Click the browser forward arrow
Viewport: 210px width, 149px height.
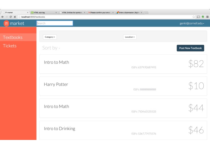click(x=7, y=17)
